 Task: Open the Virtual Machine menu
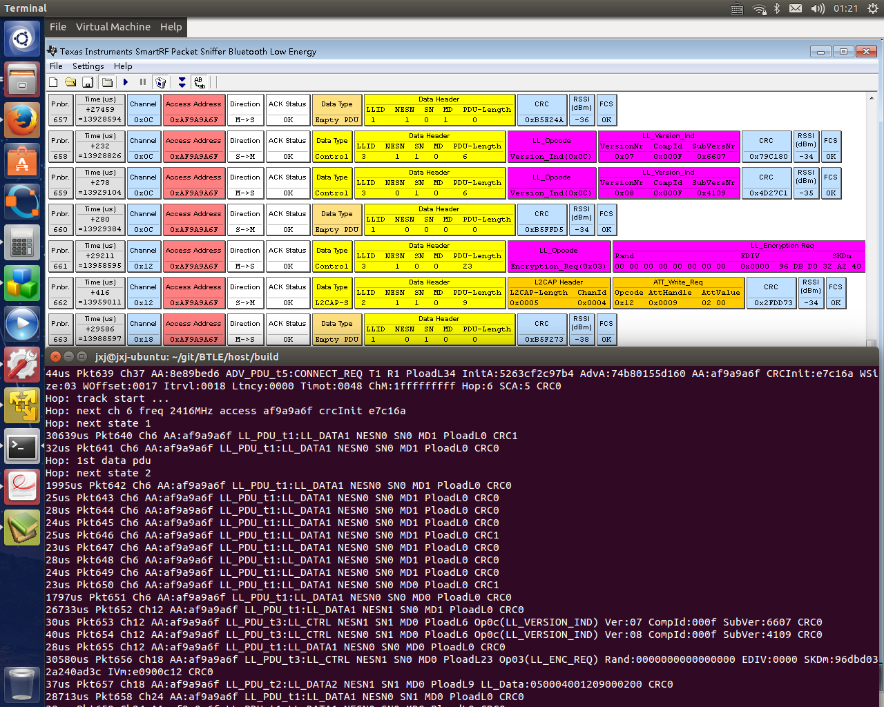(x=113, y=27)
